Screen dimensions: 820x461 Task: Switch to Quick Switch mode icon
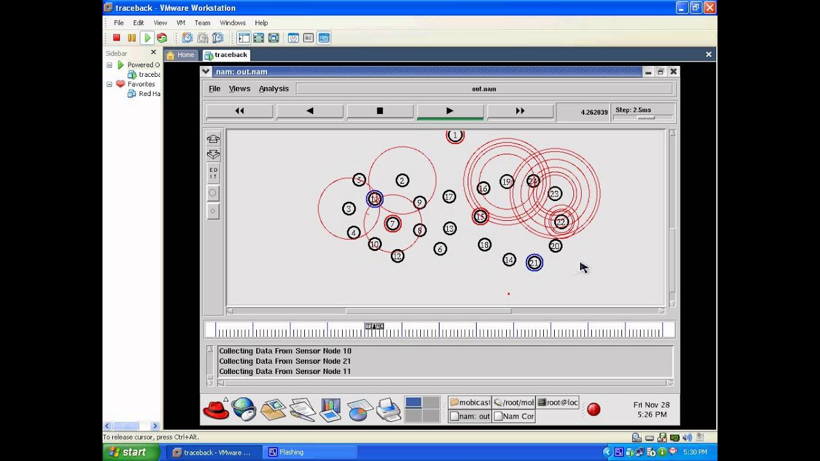click(x=259, y=38)
